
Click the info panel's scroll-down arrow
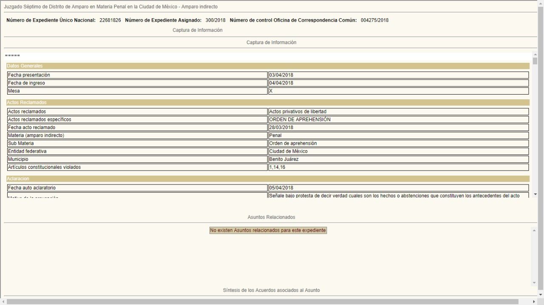535,193
